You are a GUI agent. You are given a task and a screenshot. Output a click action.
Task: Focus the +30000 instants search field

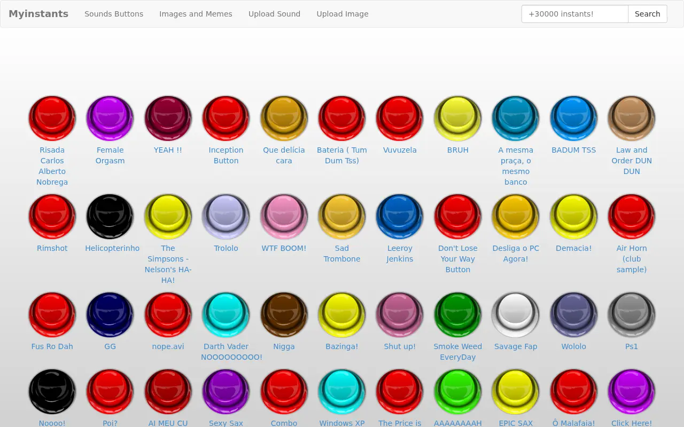(x=575, y=14)
